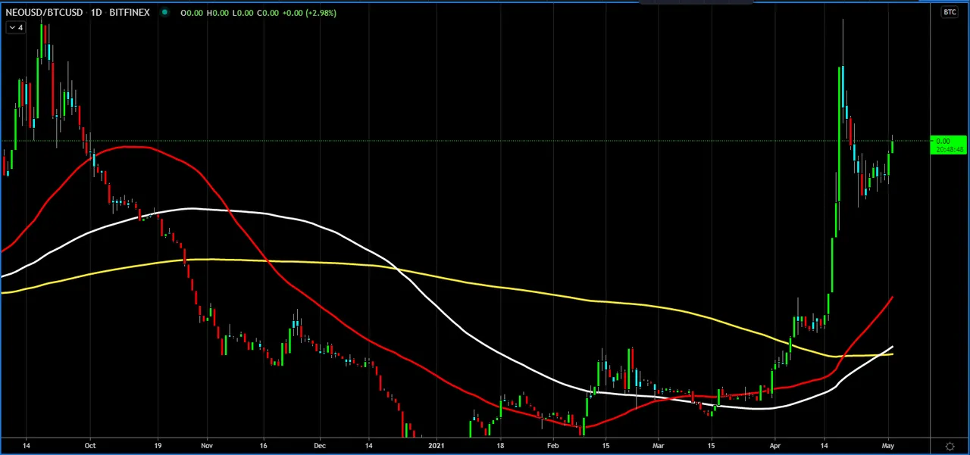Click the Feb date on time axis
Screen dimensions: 970x455
pos(552,446)
